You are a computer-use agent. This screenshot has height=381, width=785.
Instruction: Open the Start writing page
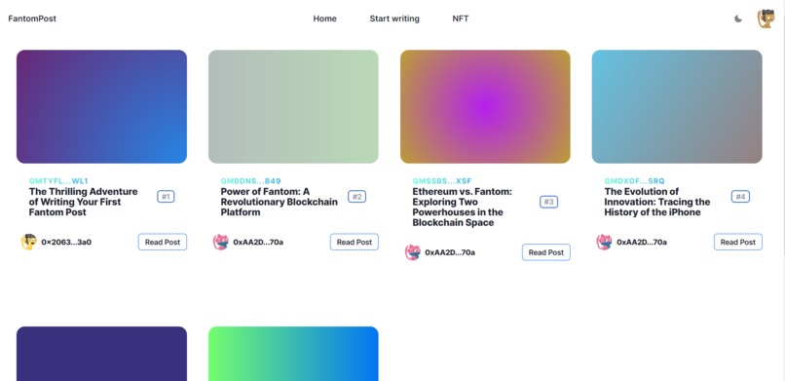pos(394,19)
